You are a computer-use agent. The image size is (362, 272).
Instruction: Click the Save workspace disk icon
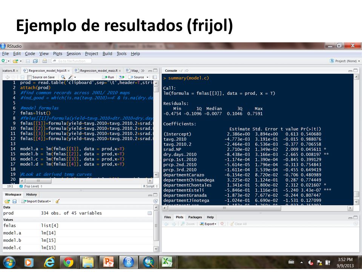pos(14,201)
